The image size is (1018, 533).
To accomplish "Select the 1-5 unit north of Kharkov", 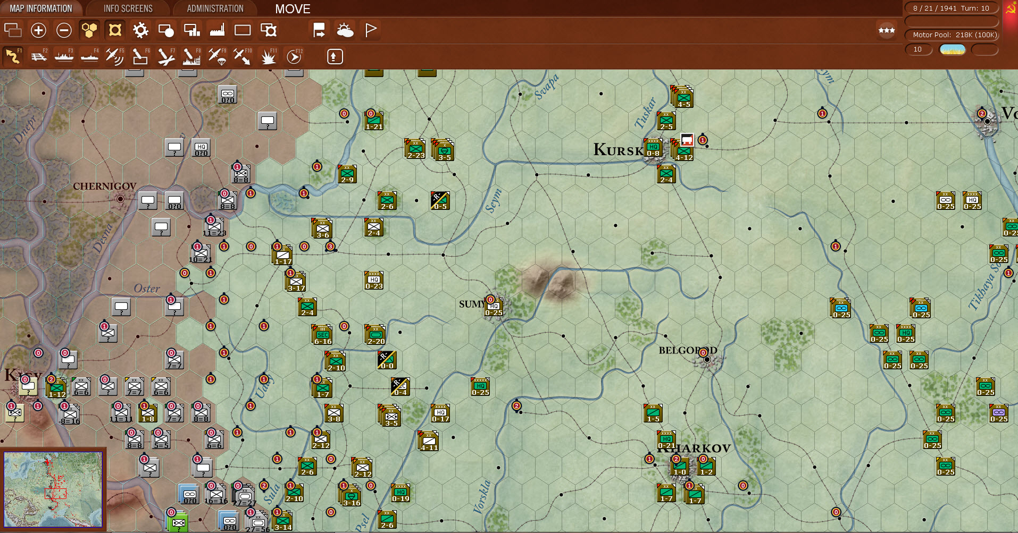I will [653, 413].
